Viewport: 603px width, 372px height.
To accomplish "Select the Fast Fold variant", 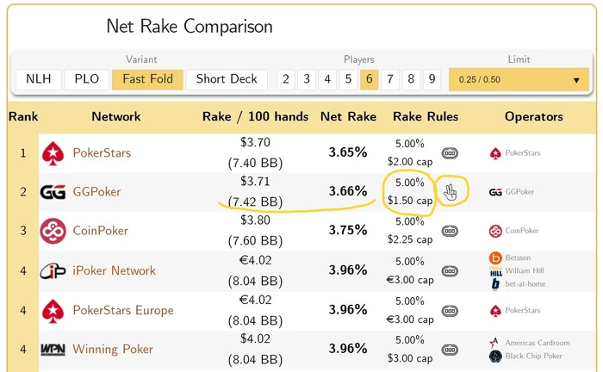I will [147, 79].
